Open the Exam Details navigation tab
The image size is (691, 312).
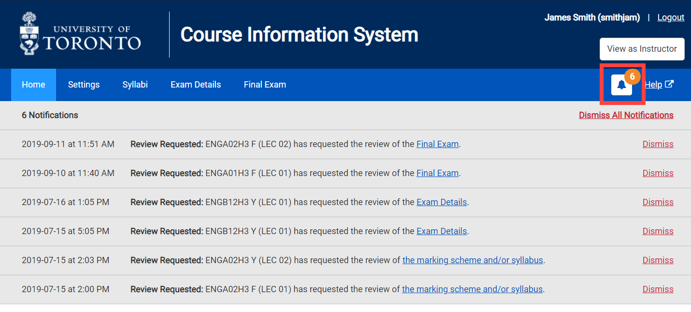(196, 85)
